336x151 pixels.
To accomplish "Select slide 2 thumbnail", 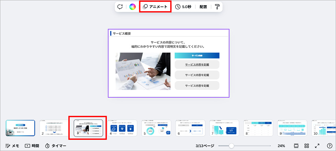I will pyautogui.click(x=55, y=128).
